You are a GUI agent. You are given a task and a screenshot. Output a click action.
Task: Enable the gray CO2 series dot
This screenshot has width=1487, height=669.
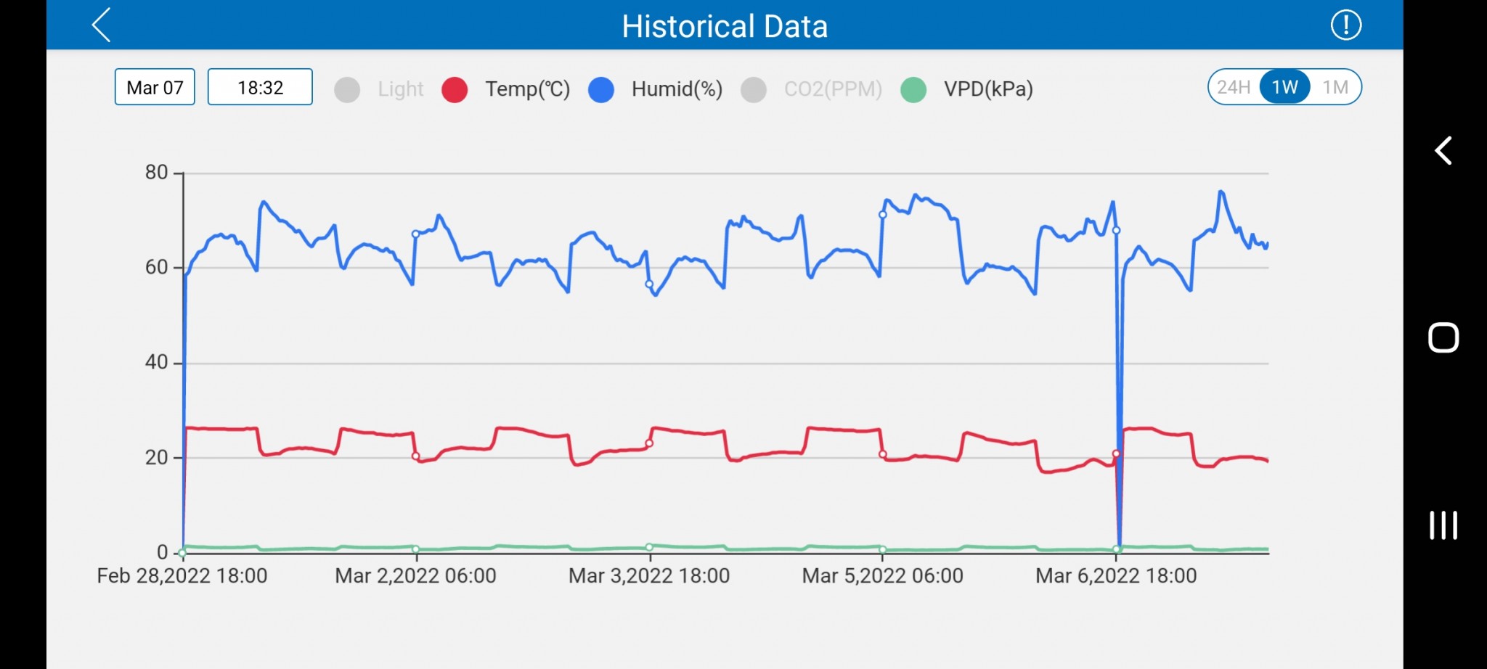754,89
